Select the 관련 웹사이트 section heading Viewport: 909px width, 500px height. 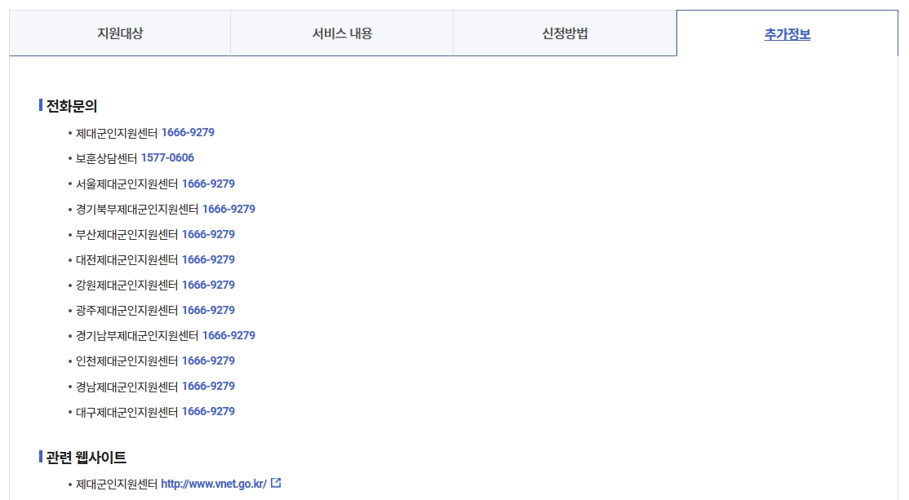tap(86, 458)
